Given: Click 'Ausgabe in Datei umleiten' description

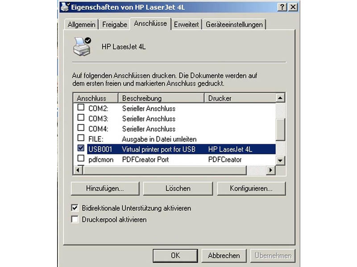Looking at the screenshot, I should coord(159,139).
